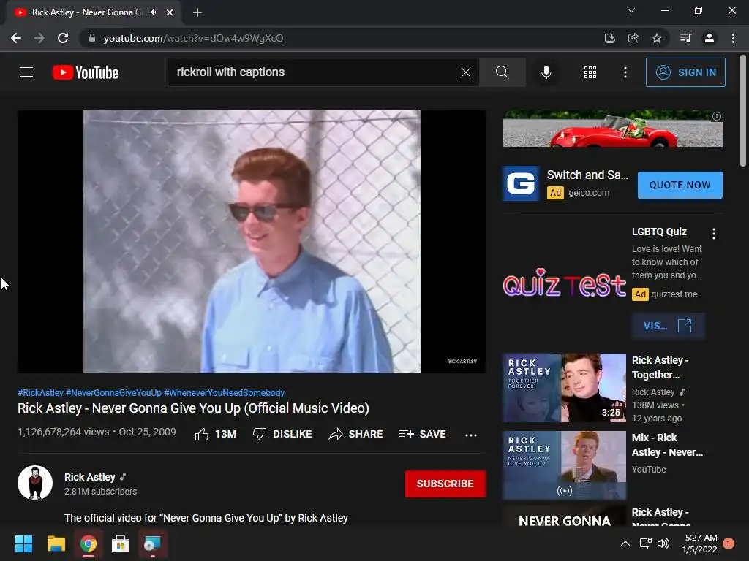Go to YouTube home via logo
749x561 pixels.
[x=86, y=72]
